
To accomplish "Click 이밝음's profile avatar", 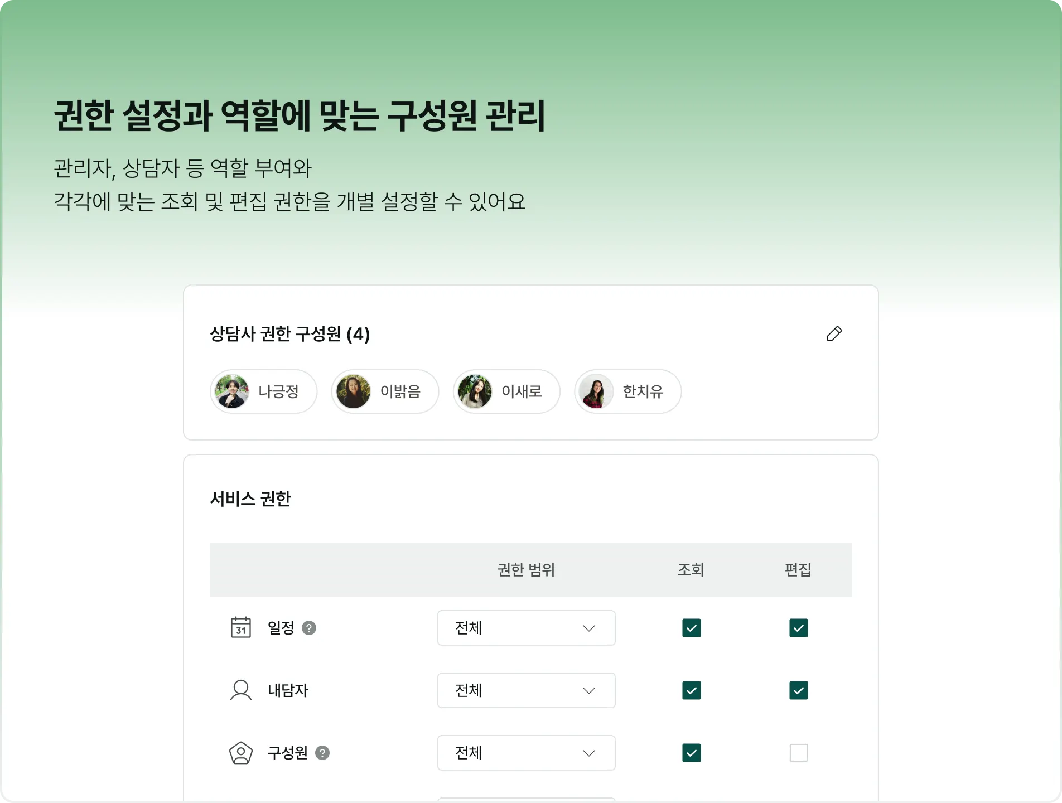I will pyautogui.click(x=354, y=391).
